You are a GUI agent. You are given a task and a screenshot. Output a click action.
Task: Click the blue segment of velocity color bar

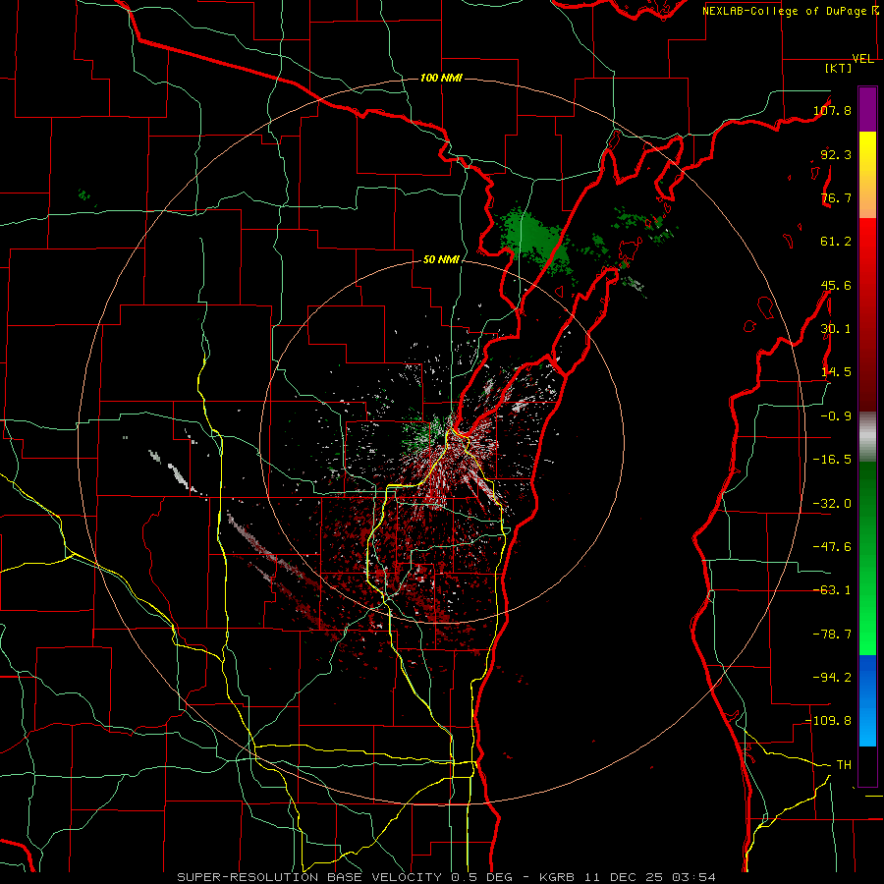(867, 700)
